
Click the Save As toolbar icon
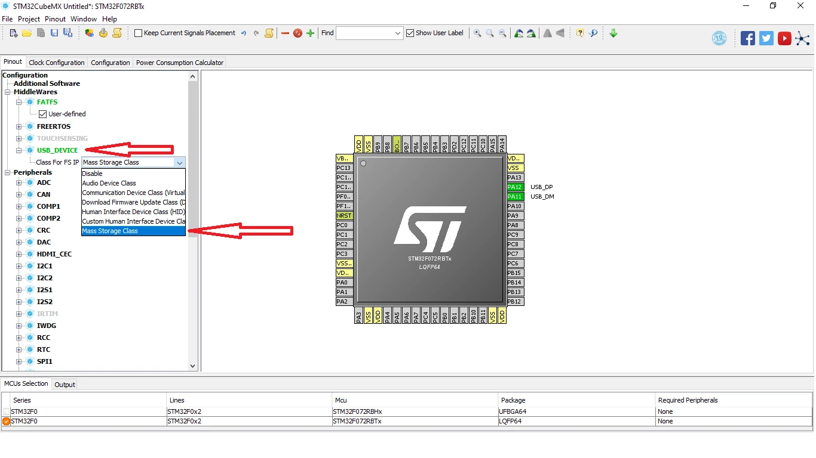pos(68,33)
